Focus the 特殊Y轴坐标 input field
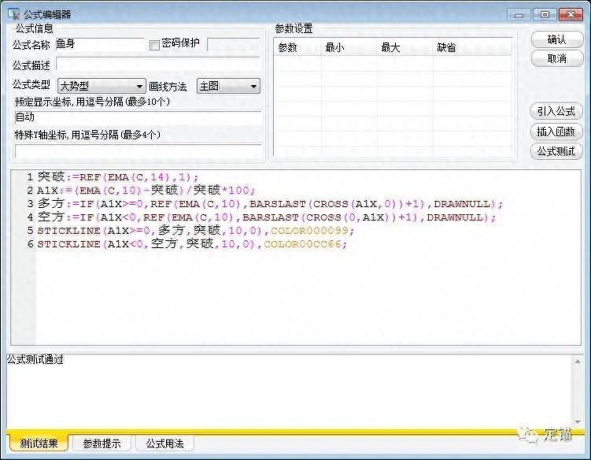The image size is (591, 460). (138, 150)
